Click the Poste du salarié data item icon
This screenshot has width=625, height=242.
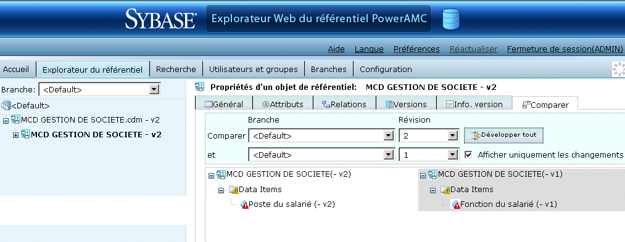pyautogui.click(x=244, y=204)
